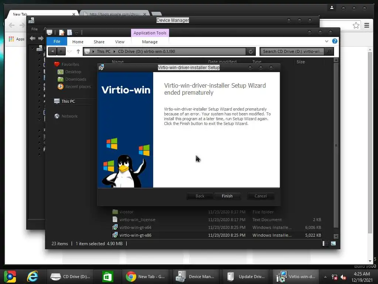Click the search magnifier icon
This screenshot has height=284, width=378.
click(x=329, y=51)
